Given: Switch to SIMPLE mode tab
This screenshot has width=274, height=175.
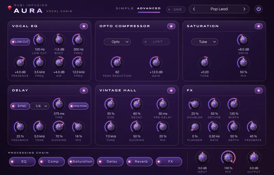Looking at the screenshot, I should tap(125, 8).
